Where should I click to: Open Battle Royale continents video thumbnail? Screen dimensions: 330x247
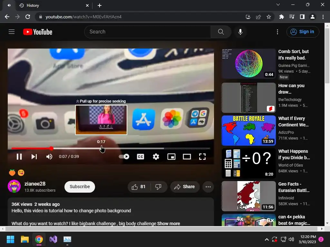[248, 131]
